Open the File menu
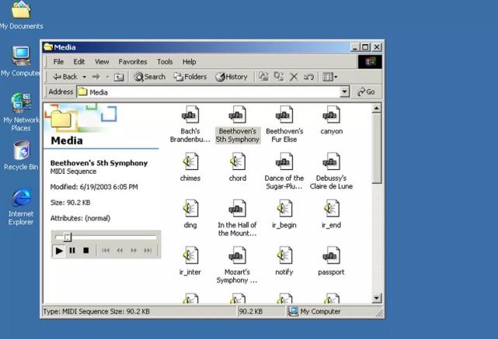The image size is (498, 339). pos(58,62)
